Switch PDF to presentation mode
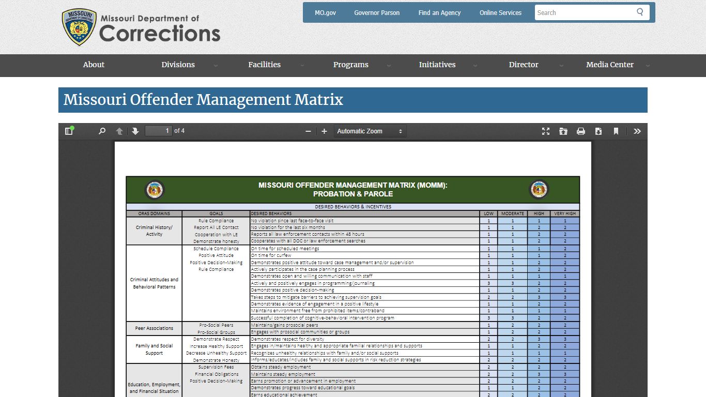The height and width of the screenshot is (397, 706). coord(546,131)
